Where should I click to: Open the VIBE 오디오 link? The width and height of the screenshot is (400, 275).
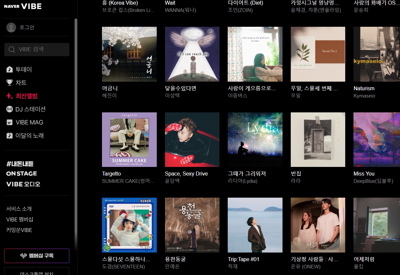(x=23, y=184)
